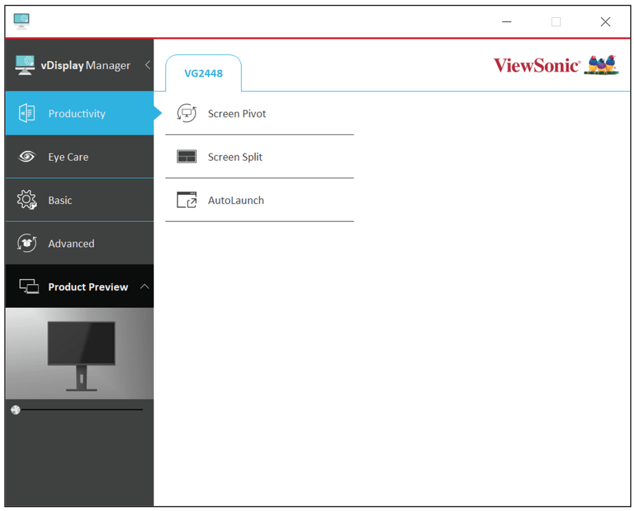Image resolution: width=634 pixels, height=511 pixels.
Task: Click the vDisplay Manager title text
Action: coord(86,65)
